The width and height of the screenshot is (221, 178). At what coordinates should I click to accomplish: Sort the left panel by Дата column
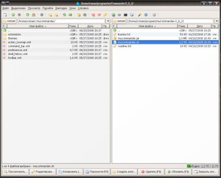(x=90, y=26)
